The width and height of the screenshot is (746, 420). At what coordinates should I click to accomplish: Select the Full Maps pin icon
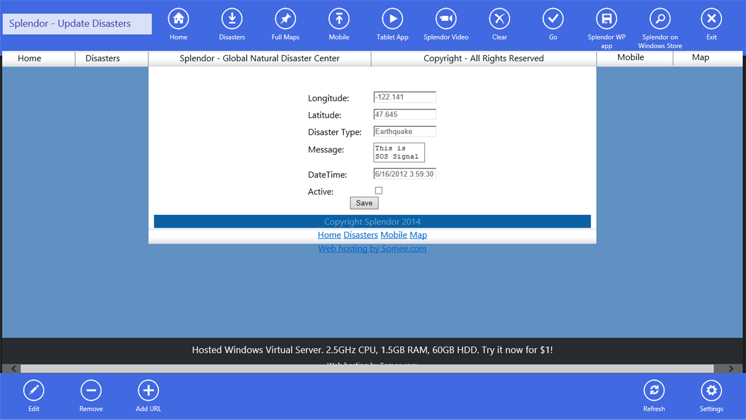point(285,19)
